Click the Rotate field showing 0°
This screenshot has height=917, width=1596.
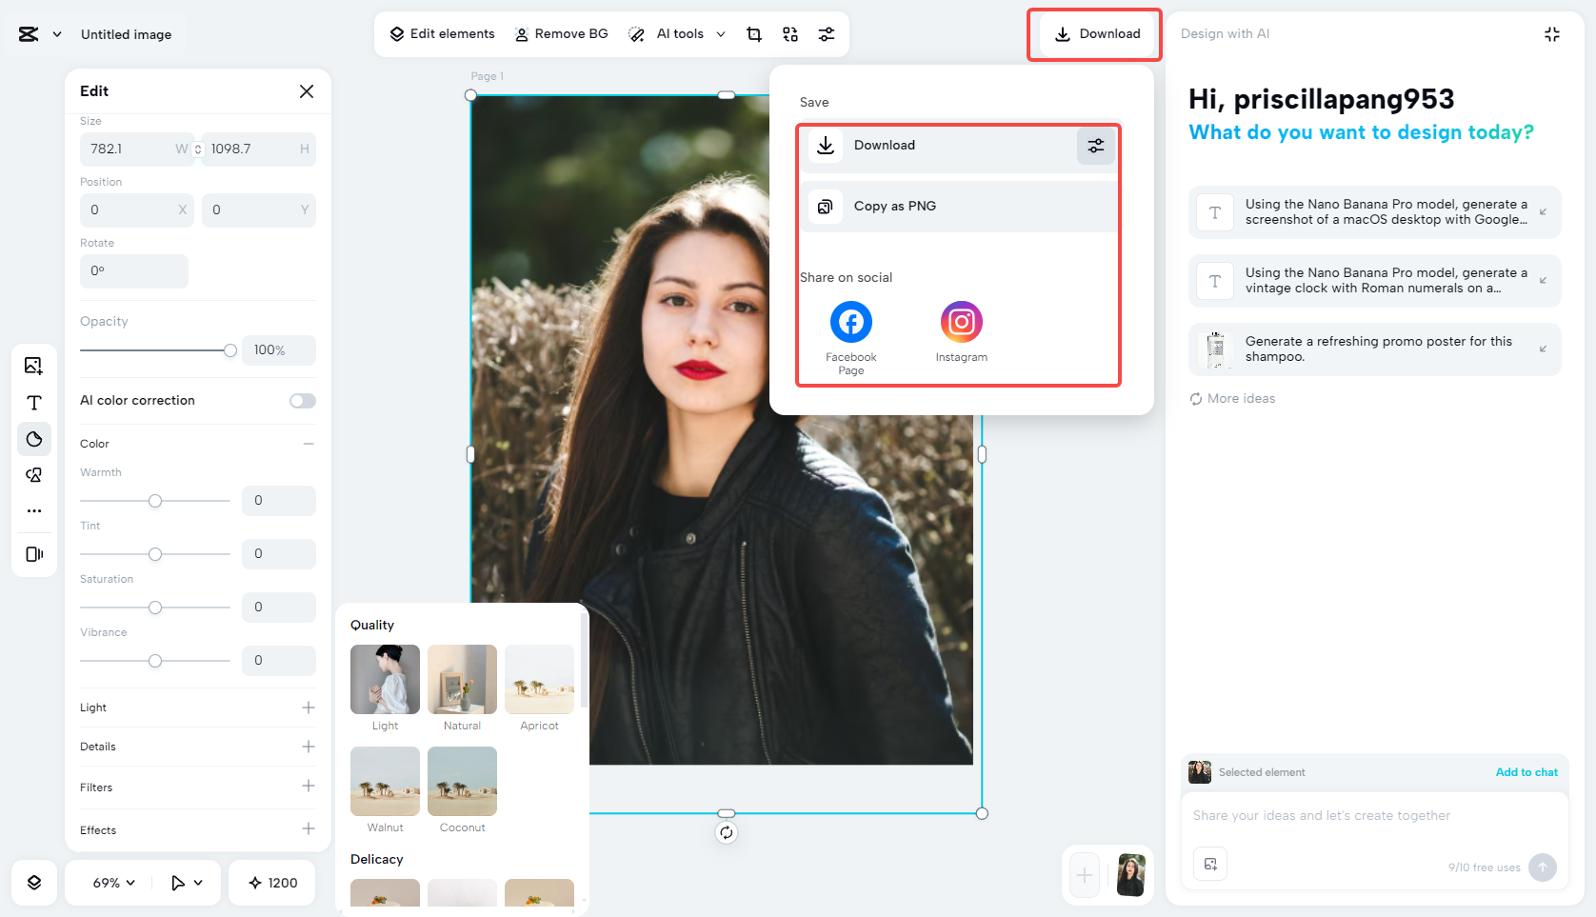point(134,271)
